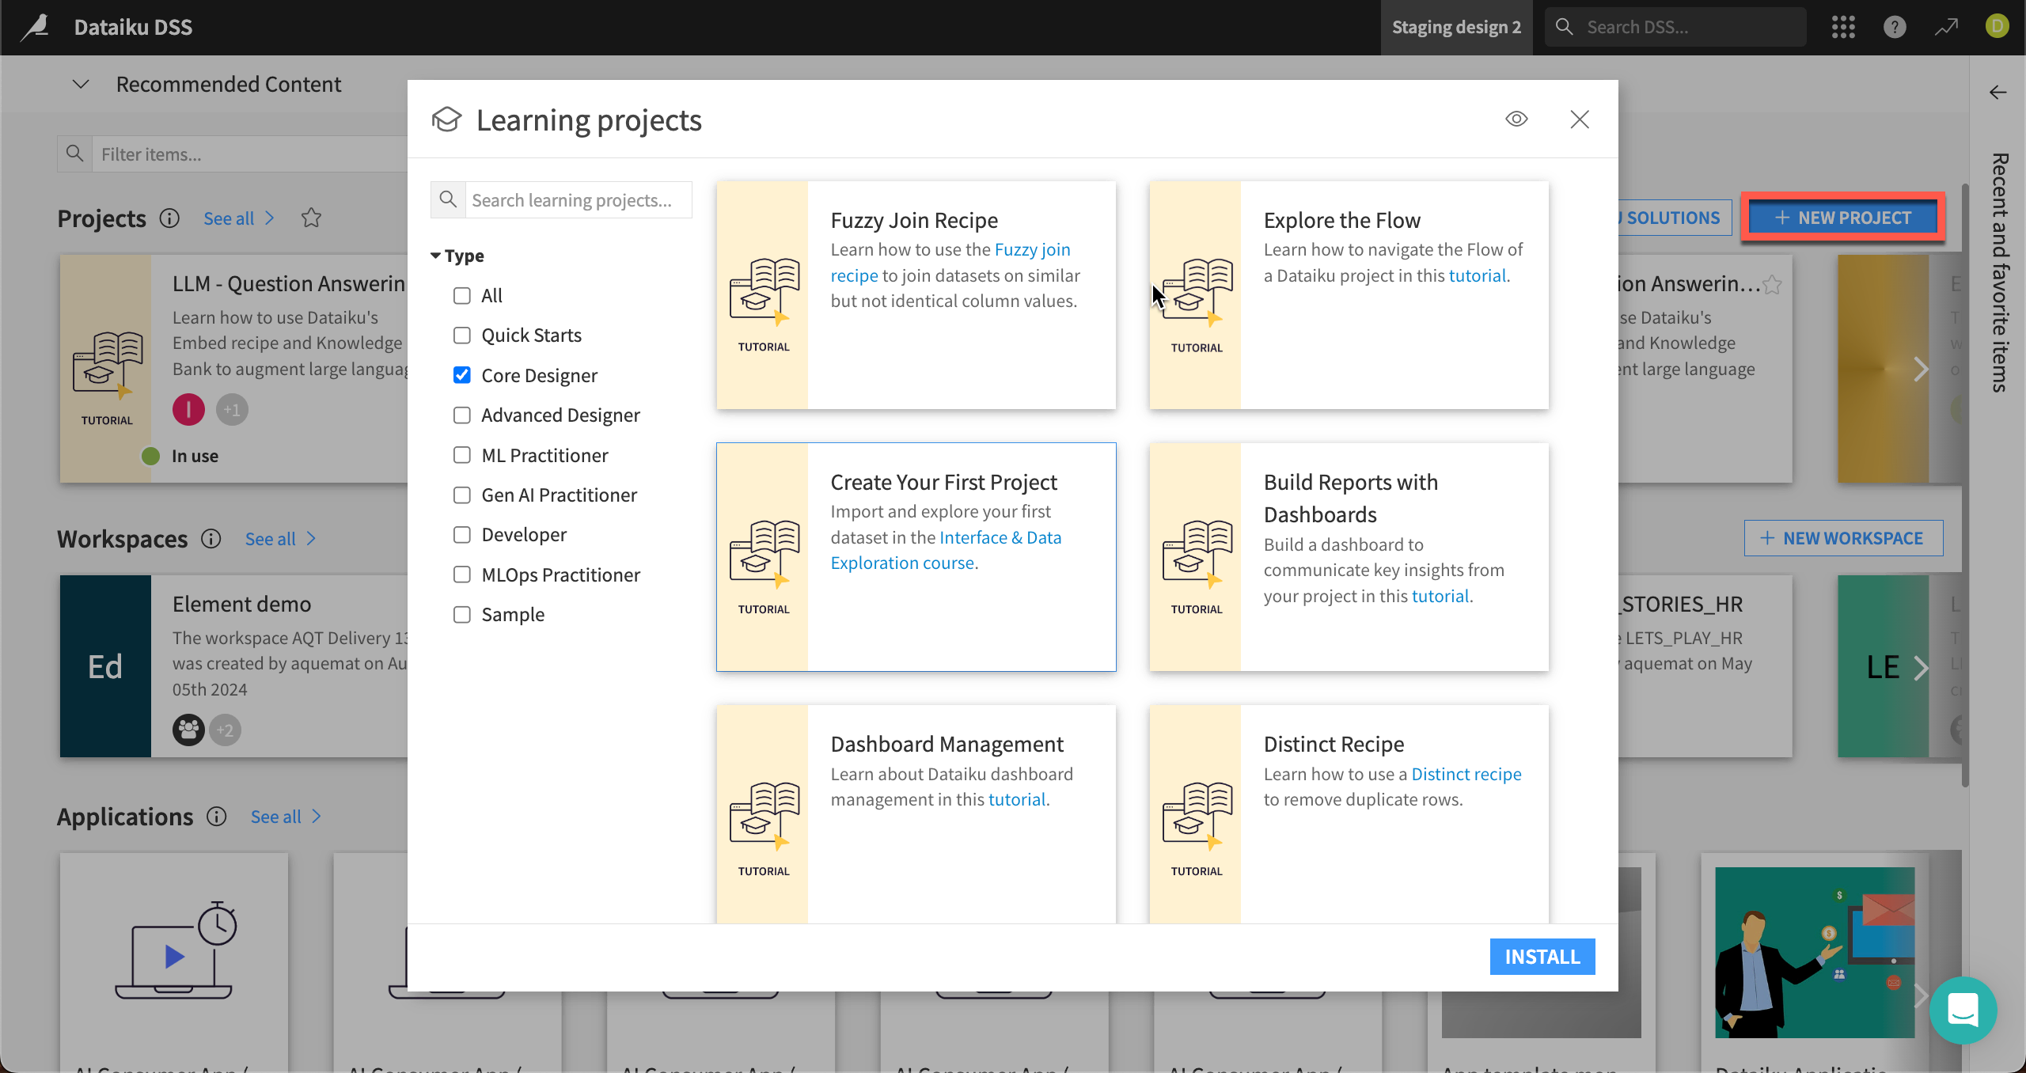2026x1073 pixels.
Task: Collapse the right panel with the back arrow
Action: 1998,93
